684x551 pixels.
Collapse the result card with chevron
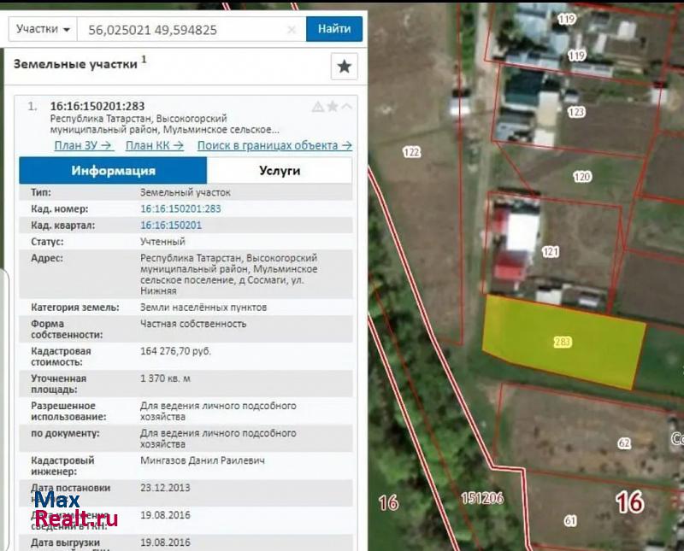346,107
